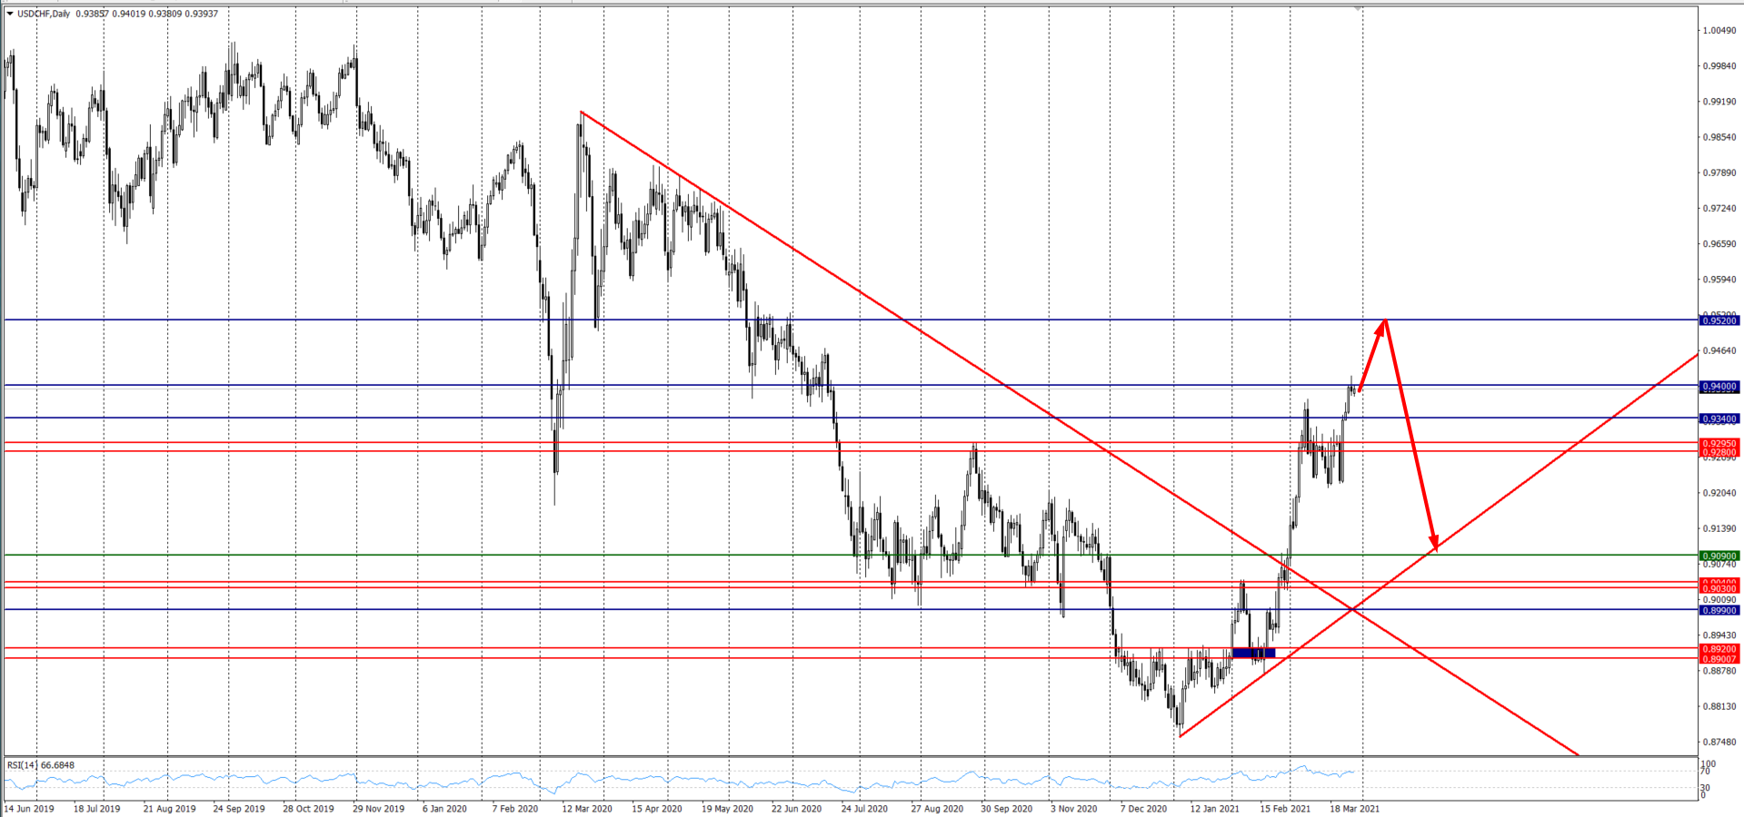Screen dimensions: 1744x817
Task: Click the 18 Mar 2021 date label
Action: click(1354, 808)
